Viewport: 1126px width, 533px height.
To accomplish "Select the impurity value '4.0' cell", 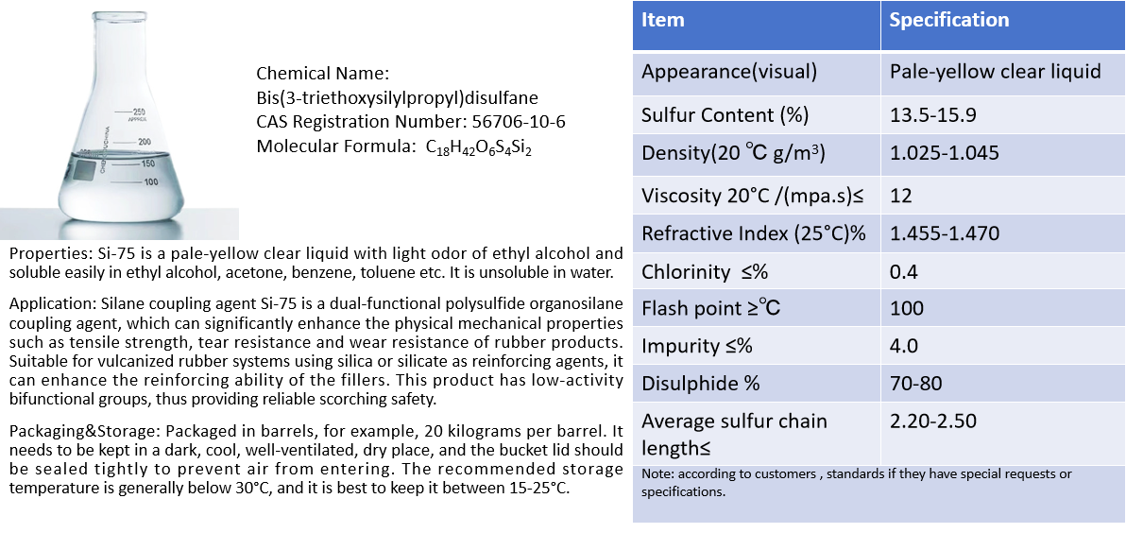I will pyautogui.click(x=904, y=346).
